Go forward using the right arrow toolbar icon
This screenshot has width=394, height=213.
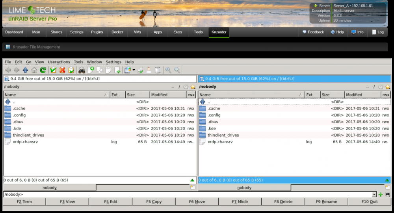point(17,70)
